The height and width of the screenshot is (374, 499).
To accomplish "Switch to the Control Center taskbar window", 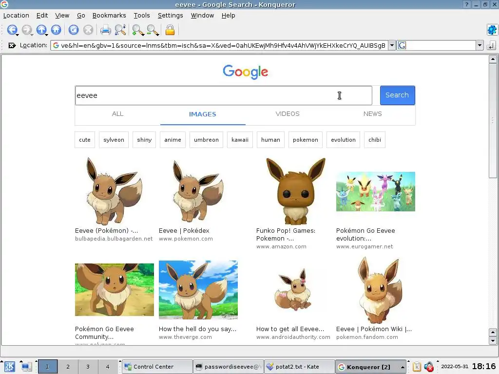I will coord(157,367).
